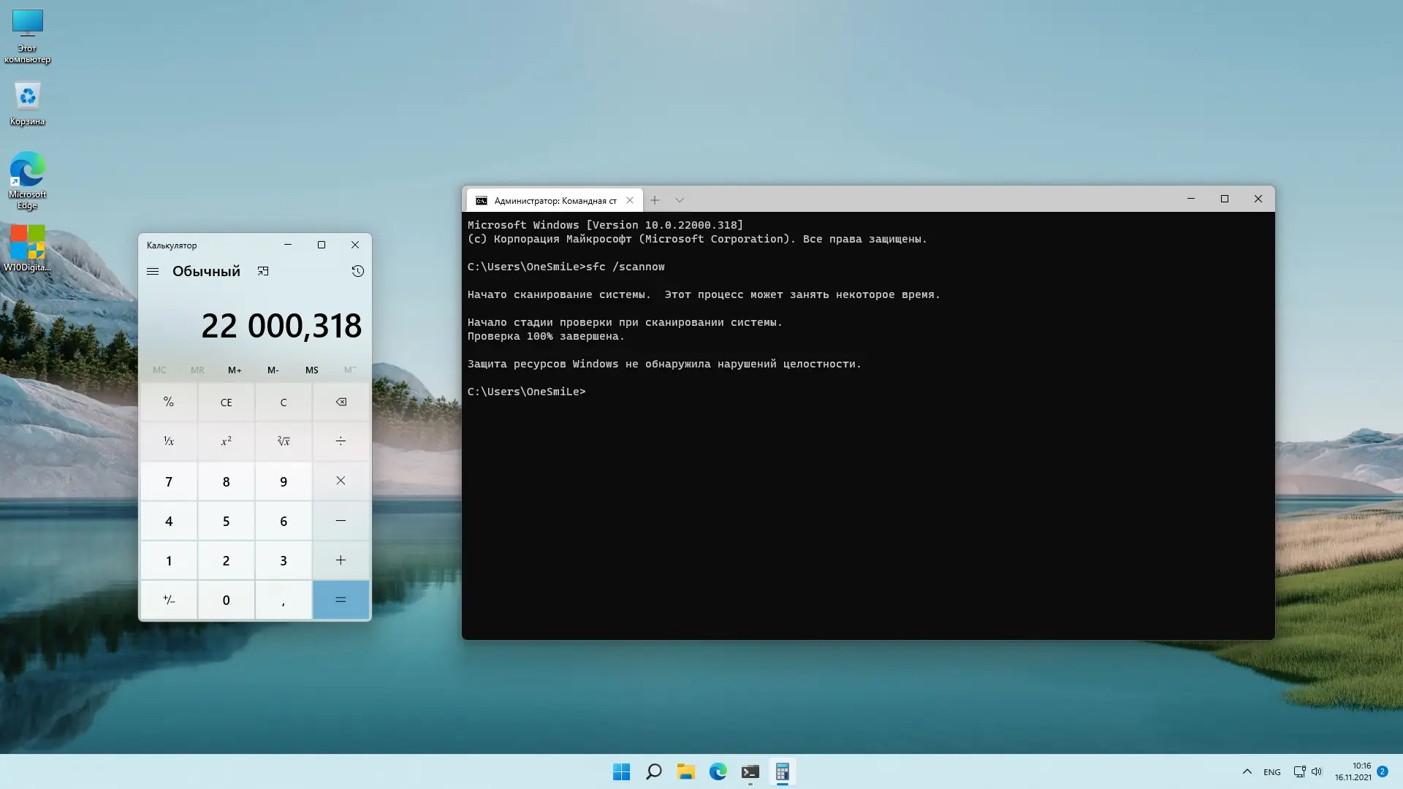Toggle the keep-on-top calculator icon
This screenshot has width=1403, height=789.
263,271
